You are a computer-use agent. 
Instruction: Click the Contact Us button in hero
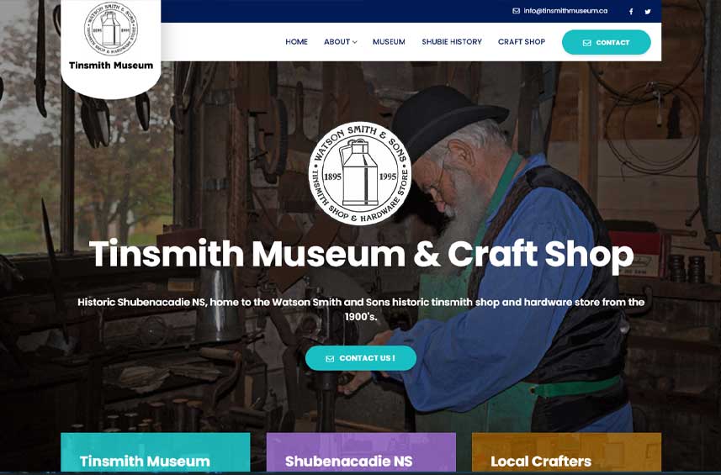361,358
